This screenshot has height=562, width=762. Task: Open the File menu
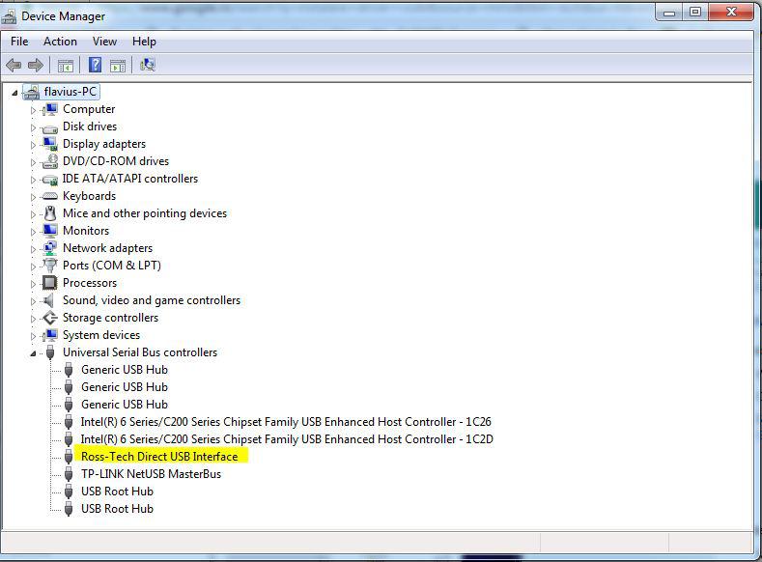(19, 42)
